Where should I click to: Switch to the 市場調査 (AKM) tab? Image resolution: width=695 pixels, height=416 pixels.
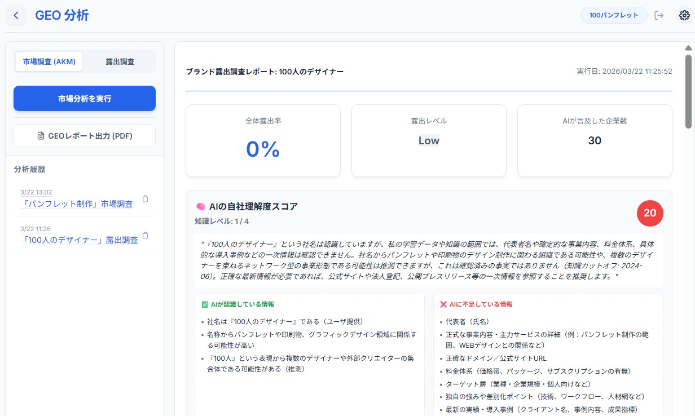coord(49,61)
